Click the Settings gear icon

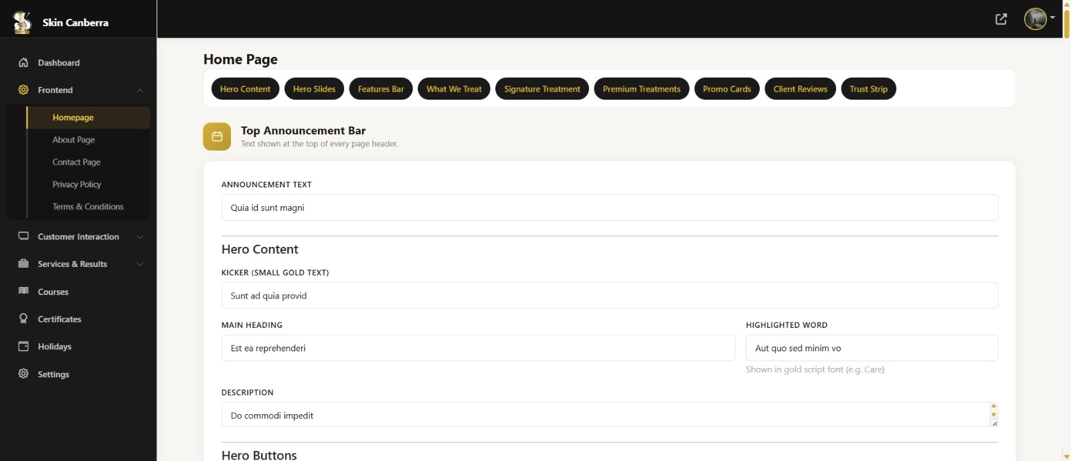[23, 373]
